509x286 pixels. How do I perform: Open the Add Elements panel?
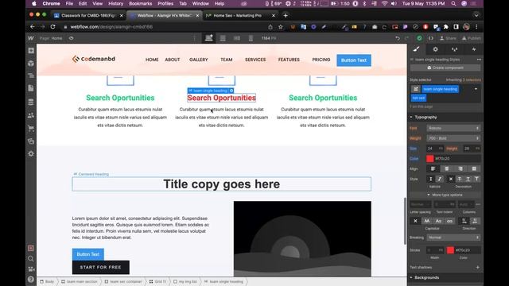[31, 51]
